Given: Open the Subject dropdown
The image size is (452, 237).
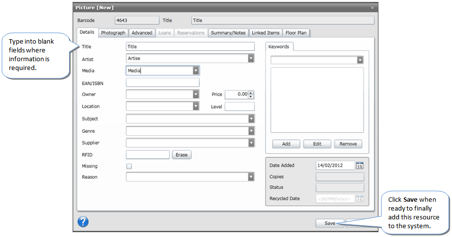Looking at the screenshot, I should (251, 118).
